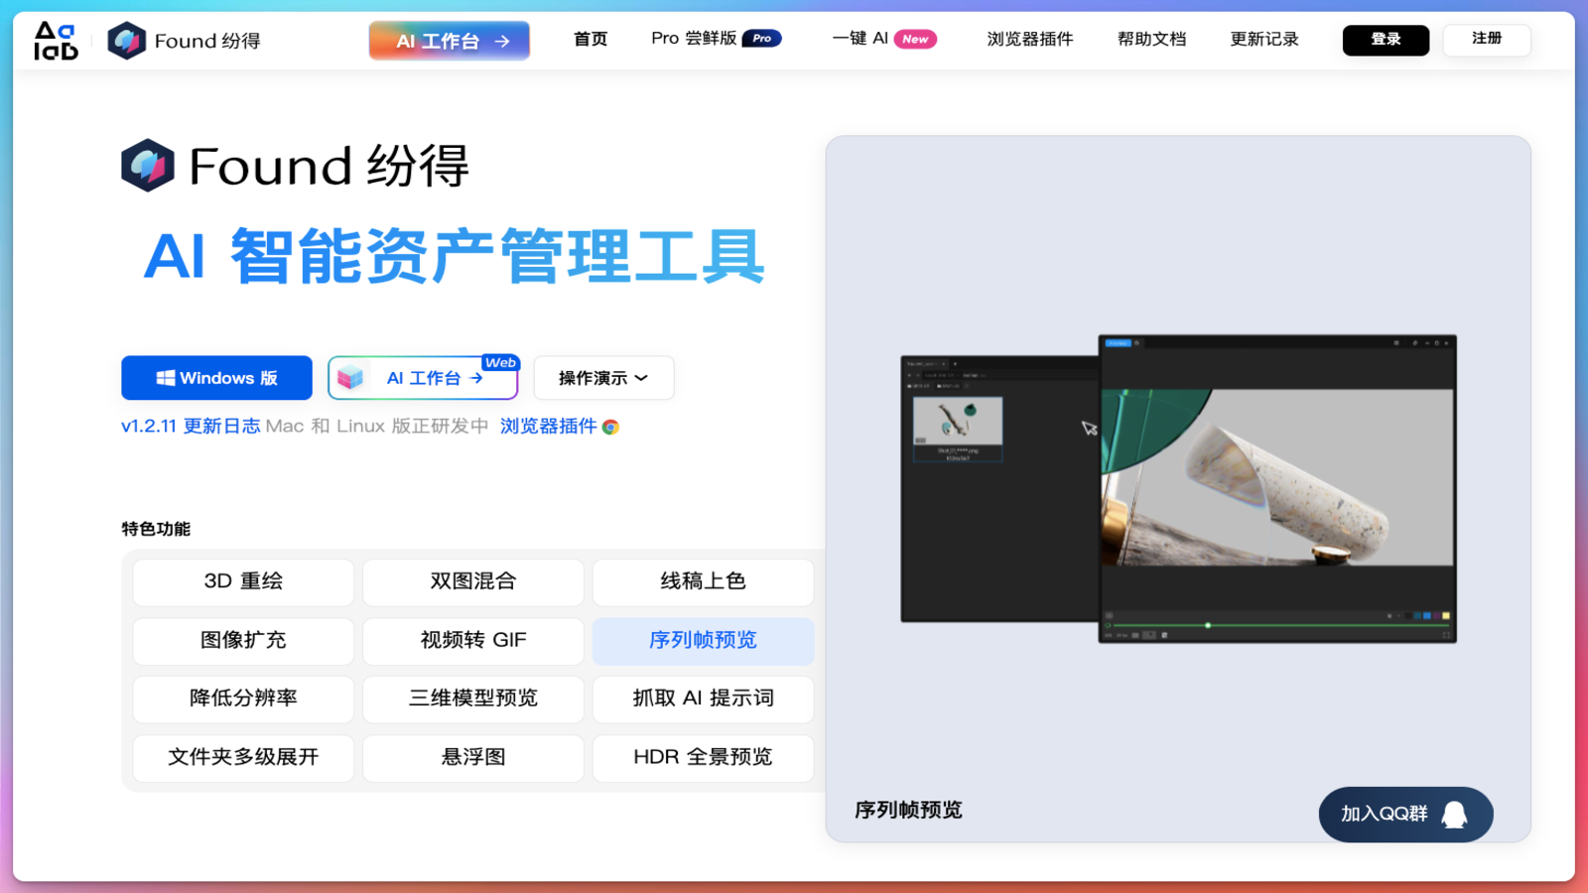
Task: Click the Chrome icon beside the 浏览器插件 link
Action: tap(611, 427)
